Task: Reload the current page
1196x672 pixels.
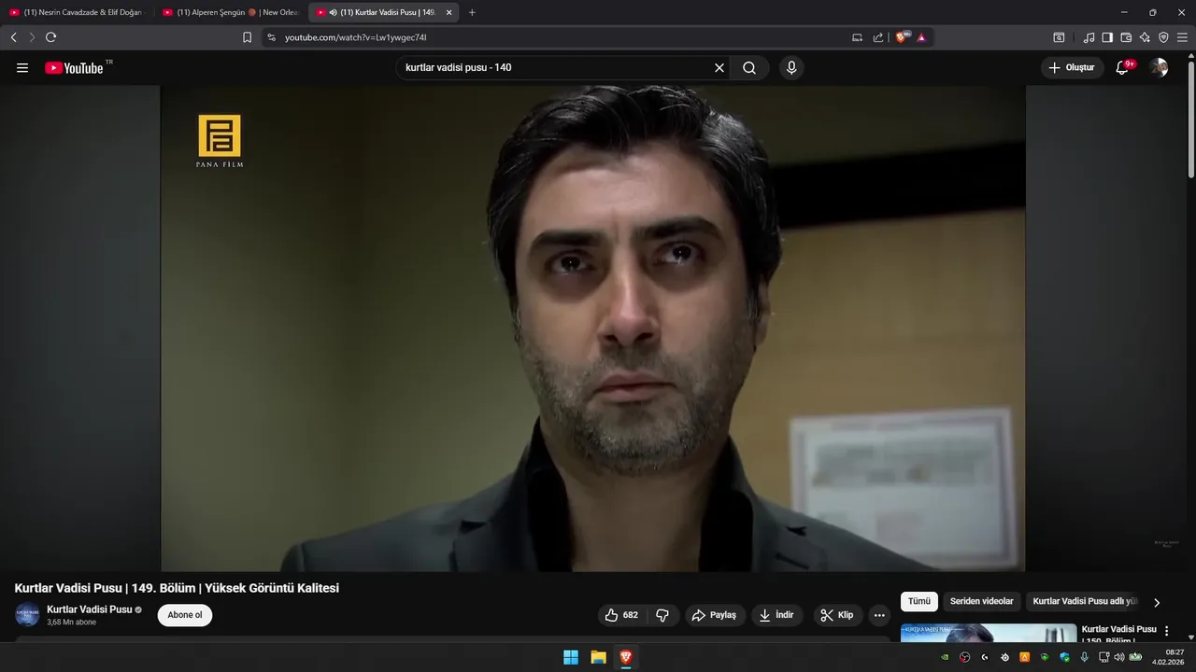Action: pyautogui.click(x=50, y=37)
